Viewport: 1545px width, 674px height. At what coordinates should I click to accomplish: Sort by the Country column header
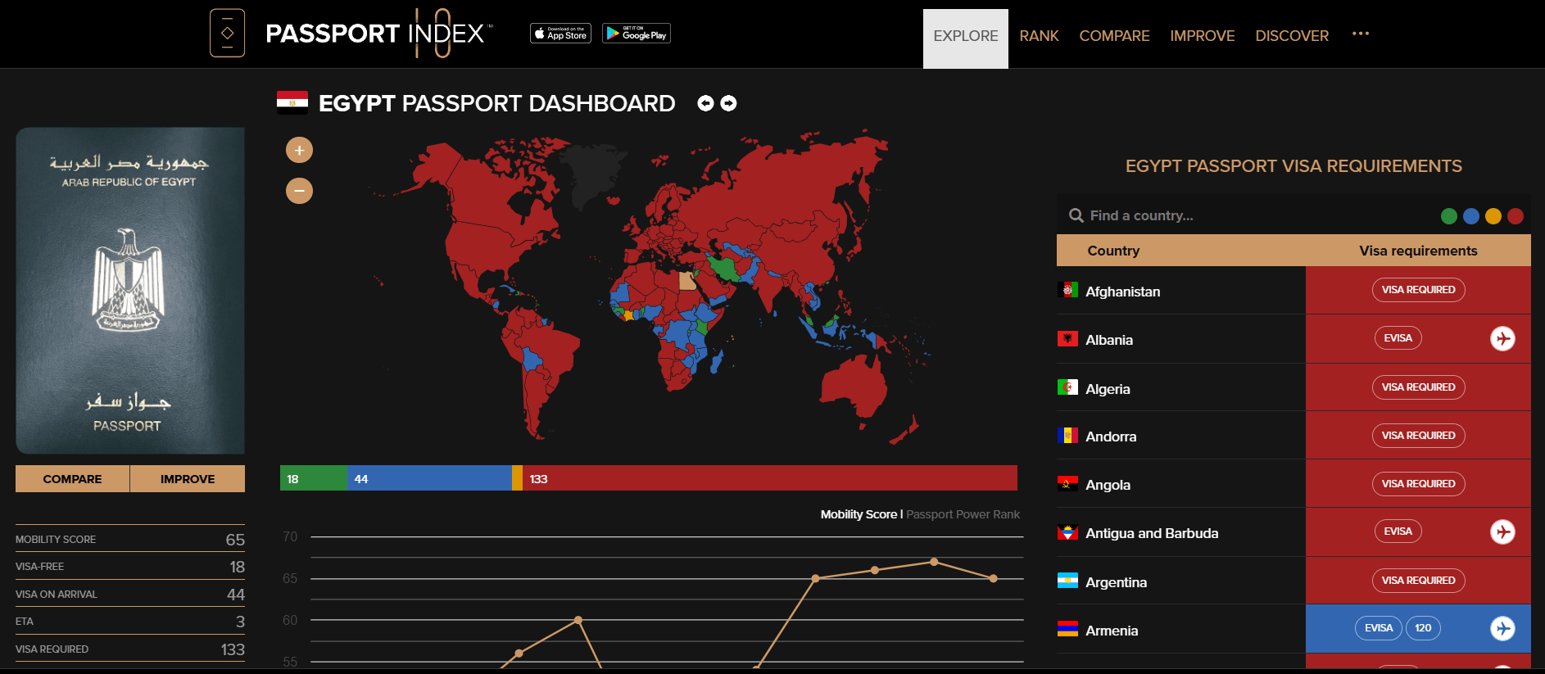point(1112,251)
